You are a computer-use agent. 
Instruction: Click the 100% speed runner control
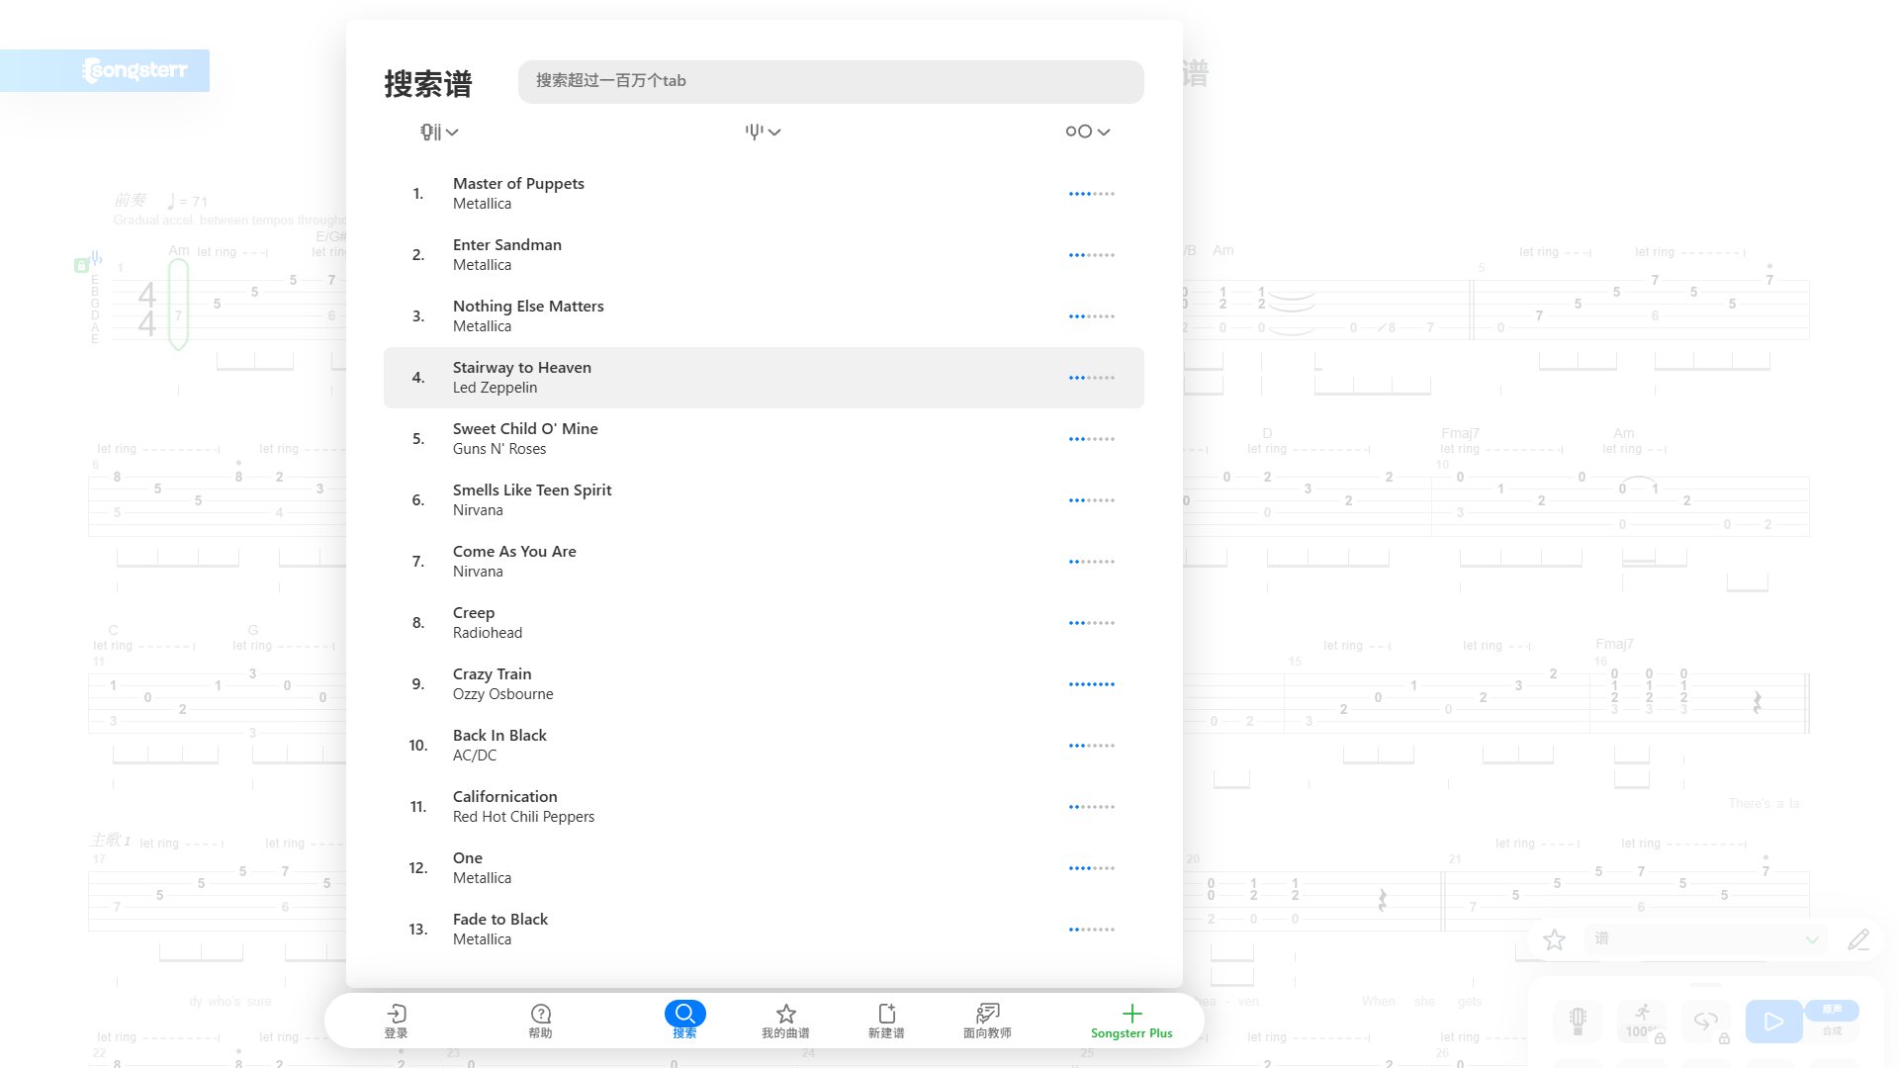coord(1642,1022)
